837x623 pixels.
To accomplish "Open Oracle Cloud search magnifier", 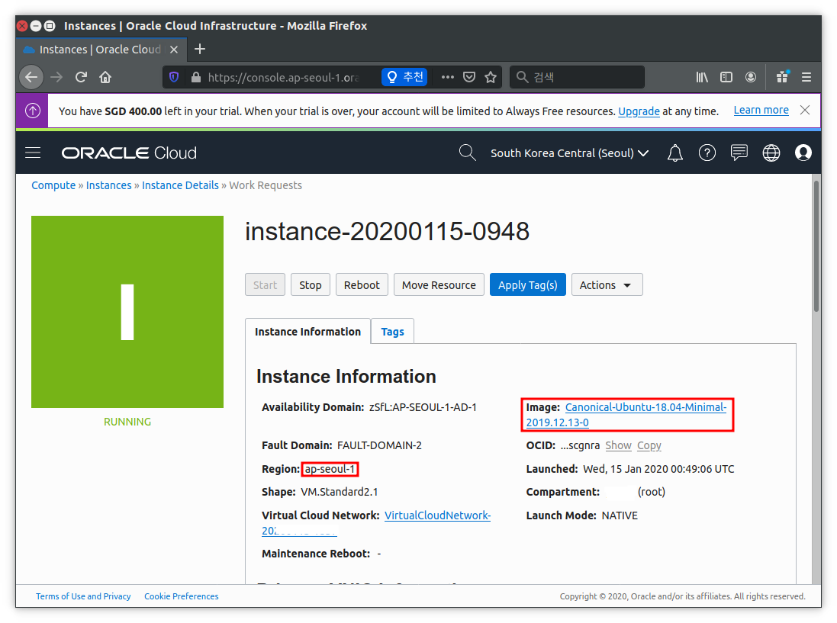I will point(467,153).
